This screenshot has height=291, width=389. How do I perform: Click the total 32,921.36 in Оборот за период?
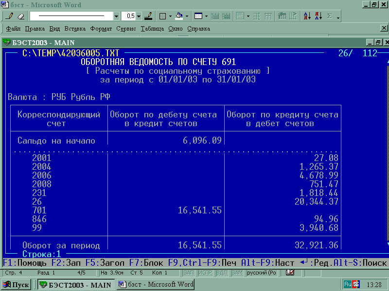(x=317, y=245)
